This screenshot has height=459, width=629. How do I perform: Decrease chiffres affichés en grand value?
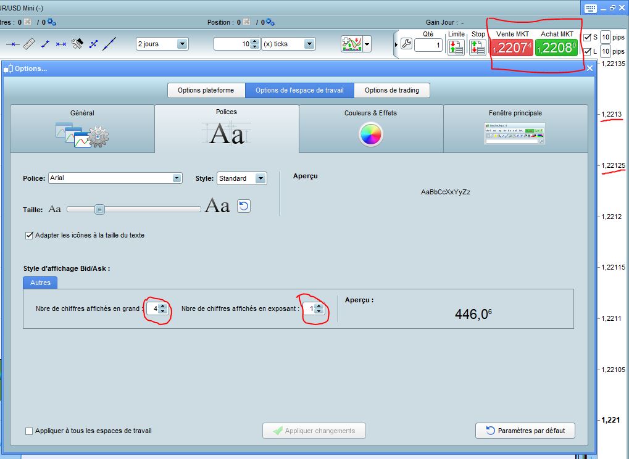162,311
